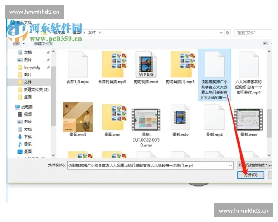Screen dimensions: 278x222
Task: Click file list scroll down arrow
Action: (269, 155)
